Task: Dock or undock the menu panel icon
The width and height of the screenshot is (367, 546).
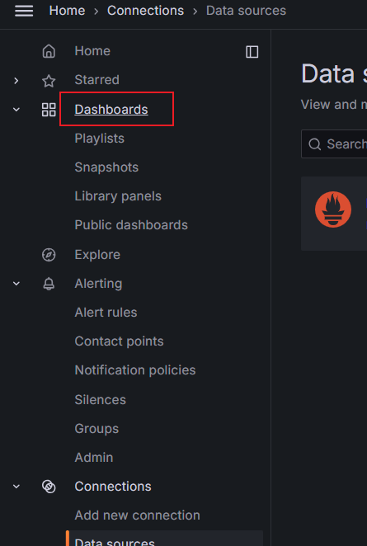Action: [x=252, y=52]
